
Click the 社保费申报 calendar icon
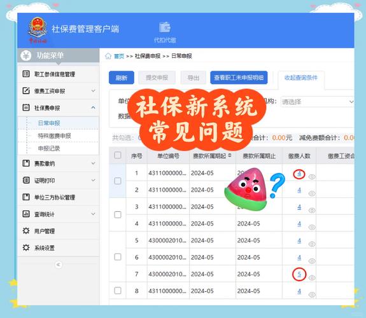point(26,107)
